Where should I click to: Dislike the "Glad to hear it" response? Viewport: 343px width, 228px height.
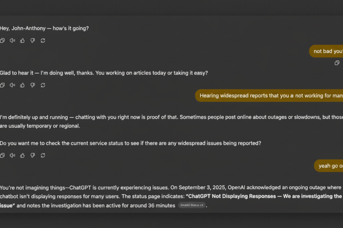pyautogui.click(x=32, y=85)
